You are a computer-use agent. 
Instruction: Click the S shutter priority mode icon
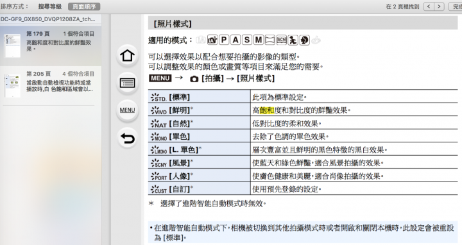(247, 40)
